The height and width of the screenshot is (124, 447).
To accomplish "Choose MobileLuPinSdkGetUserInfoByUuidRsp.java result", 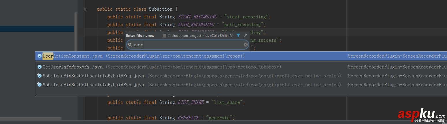I will (x=93, y=85).
